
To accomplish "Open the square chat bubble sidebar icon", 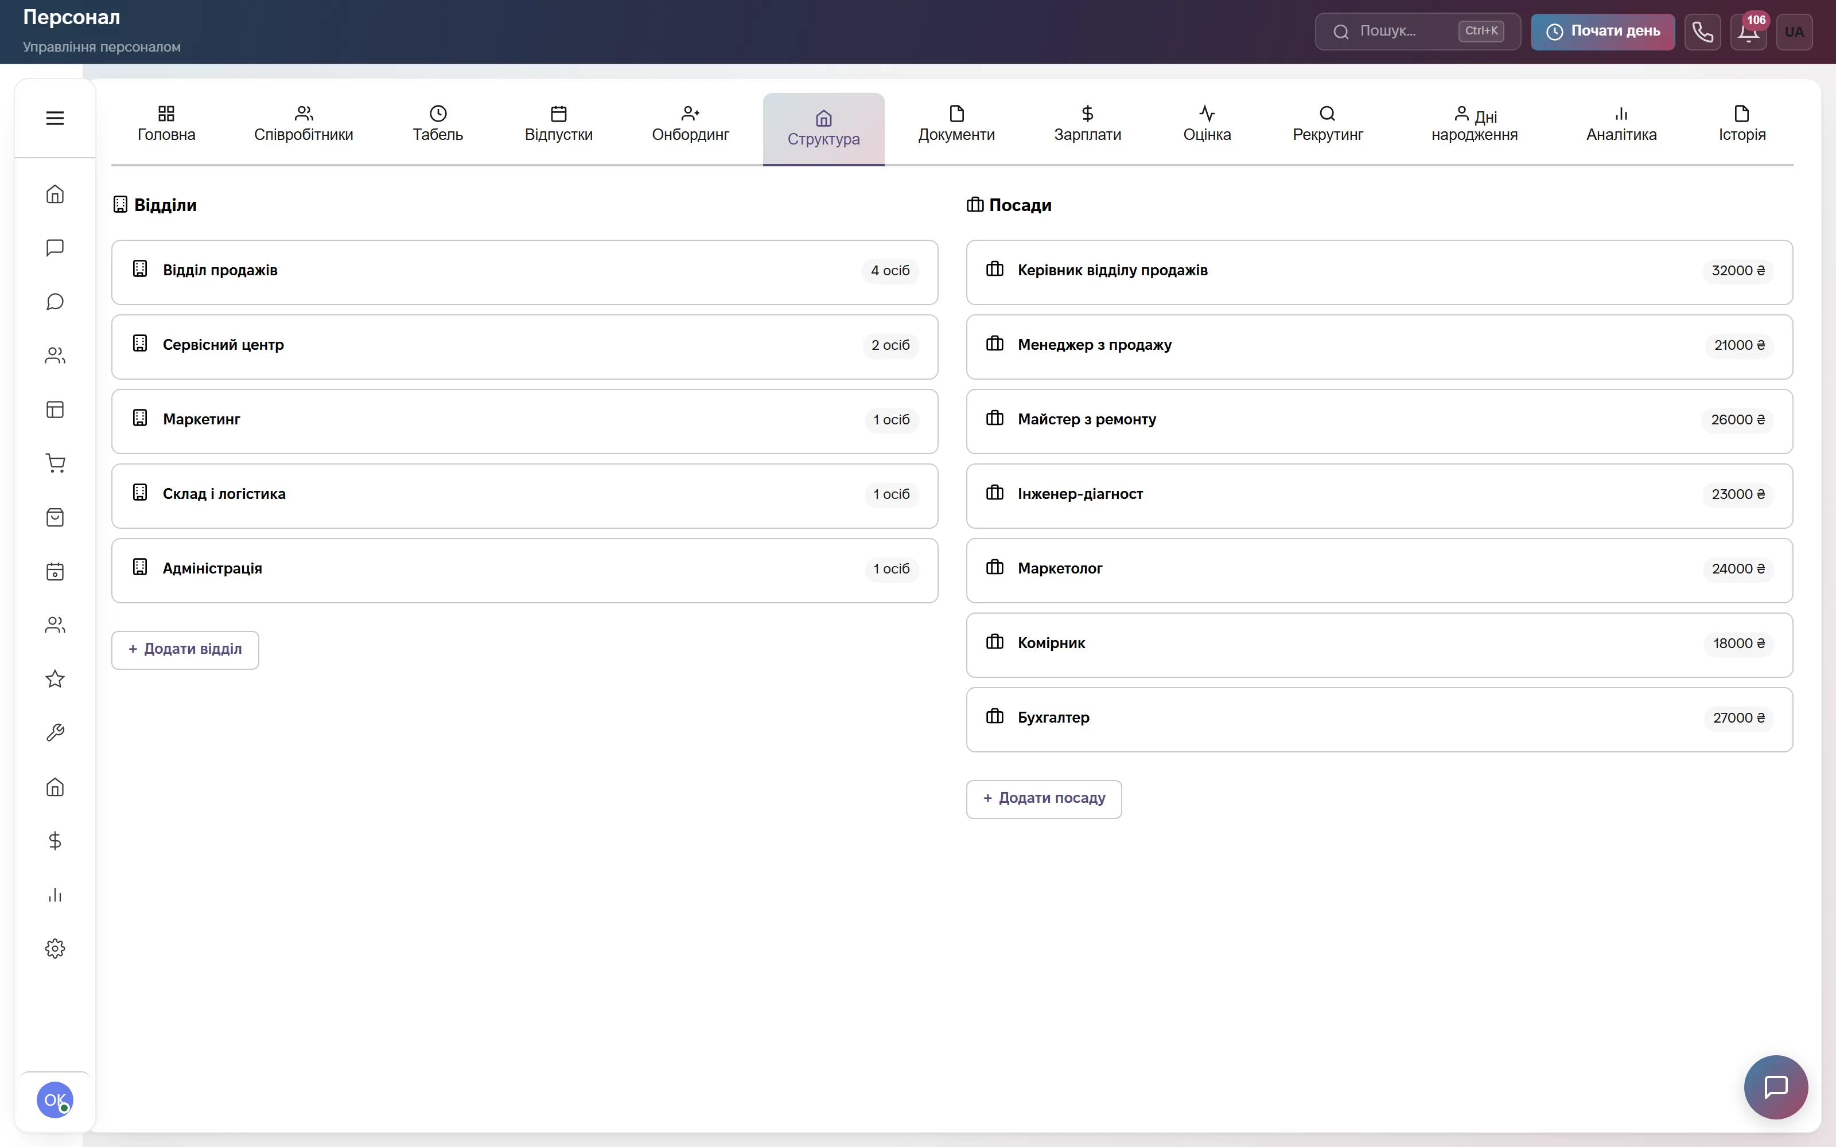I will (55, 248).
